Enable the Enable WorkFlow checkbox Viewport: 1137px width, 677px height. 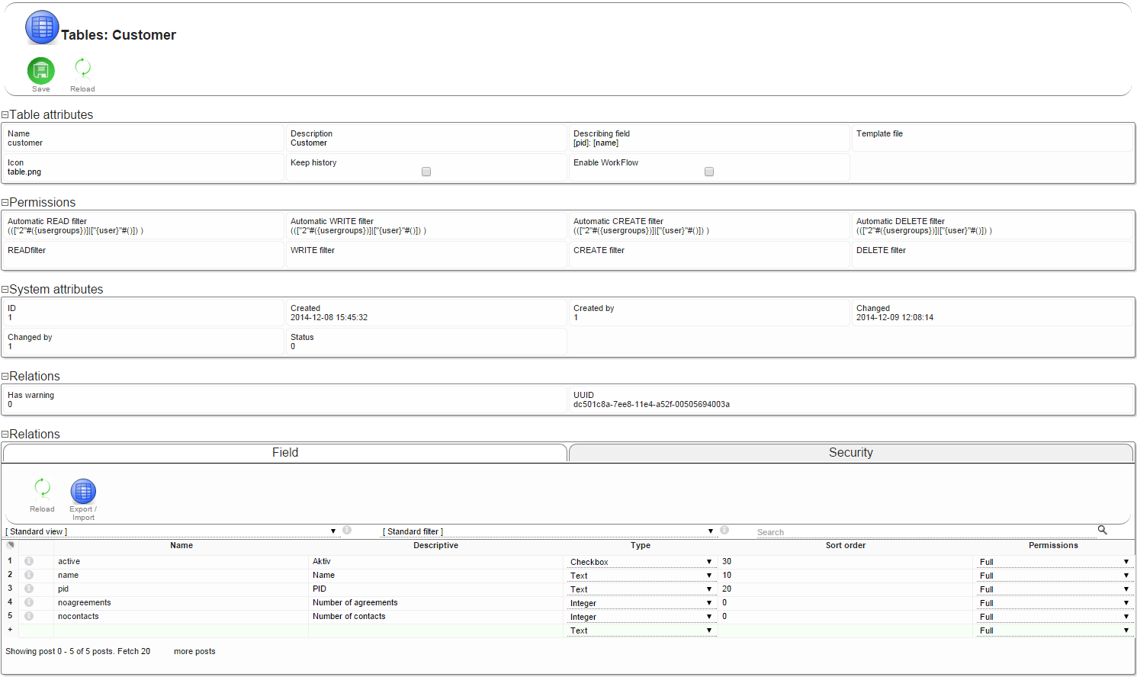709,172
